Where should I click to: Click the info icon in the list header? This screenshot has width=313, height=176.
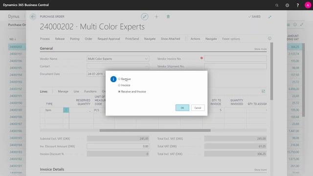295,25
